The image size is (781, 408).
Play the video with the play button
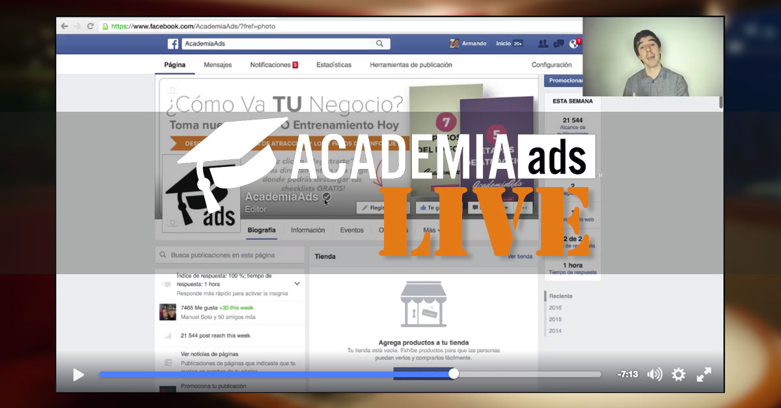79,375
